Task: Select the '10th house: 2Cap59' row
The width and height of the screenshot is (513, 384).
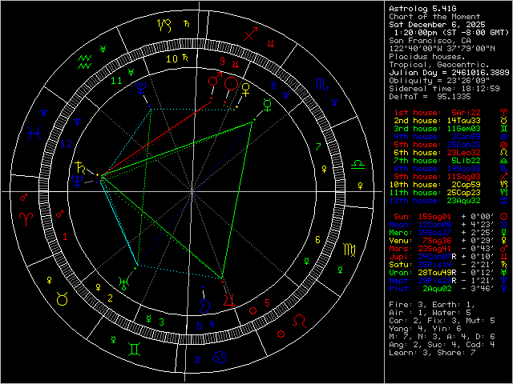Action: click(448, 185)
